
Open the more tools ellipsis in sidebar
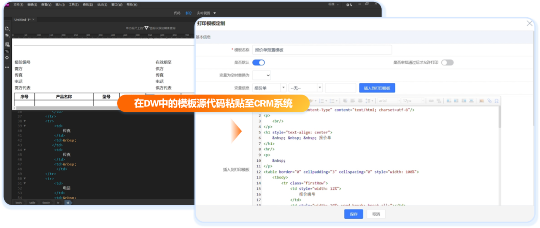[7, 67]
